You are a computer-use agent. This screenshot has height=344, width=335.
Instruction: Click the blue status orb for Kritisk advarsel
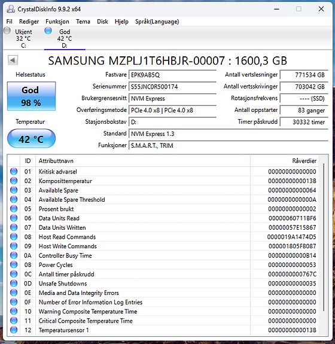pyautogui.click(x=14, y=171)
